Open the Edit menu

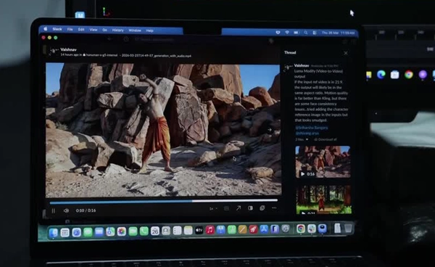point(81,30)
